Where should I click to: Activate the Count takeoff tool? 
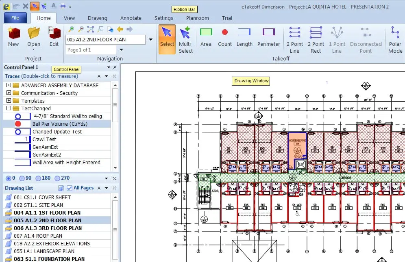[x=224, y=37]
